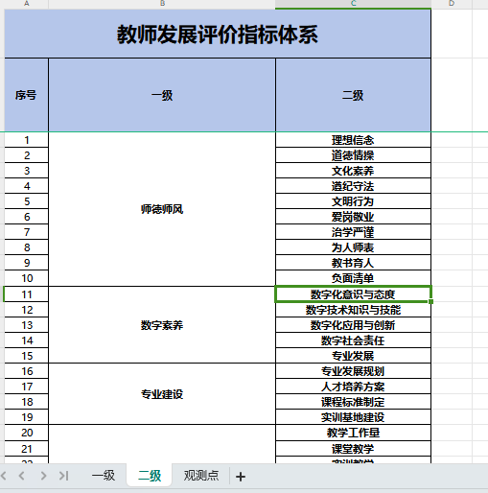
Task: Select the cell 理想信念
Action: [353, 140]
